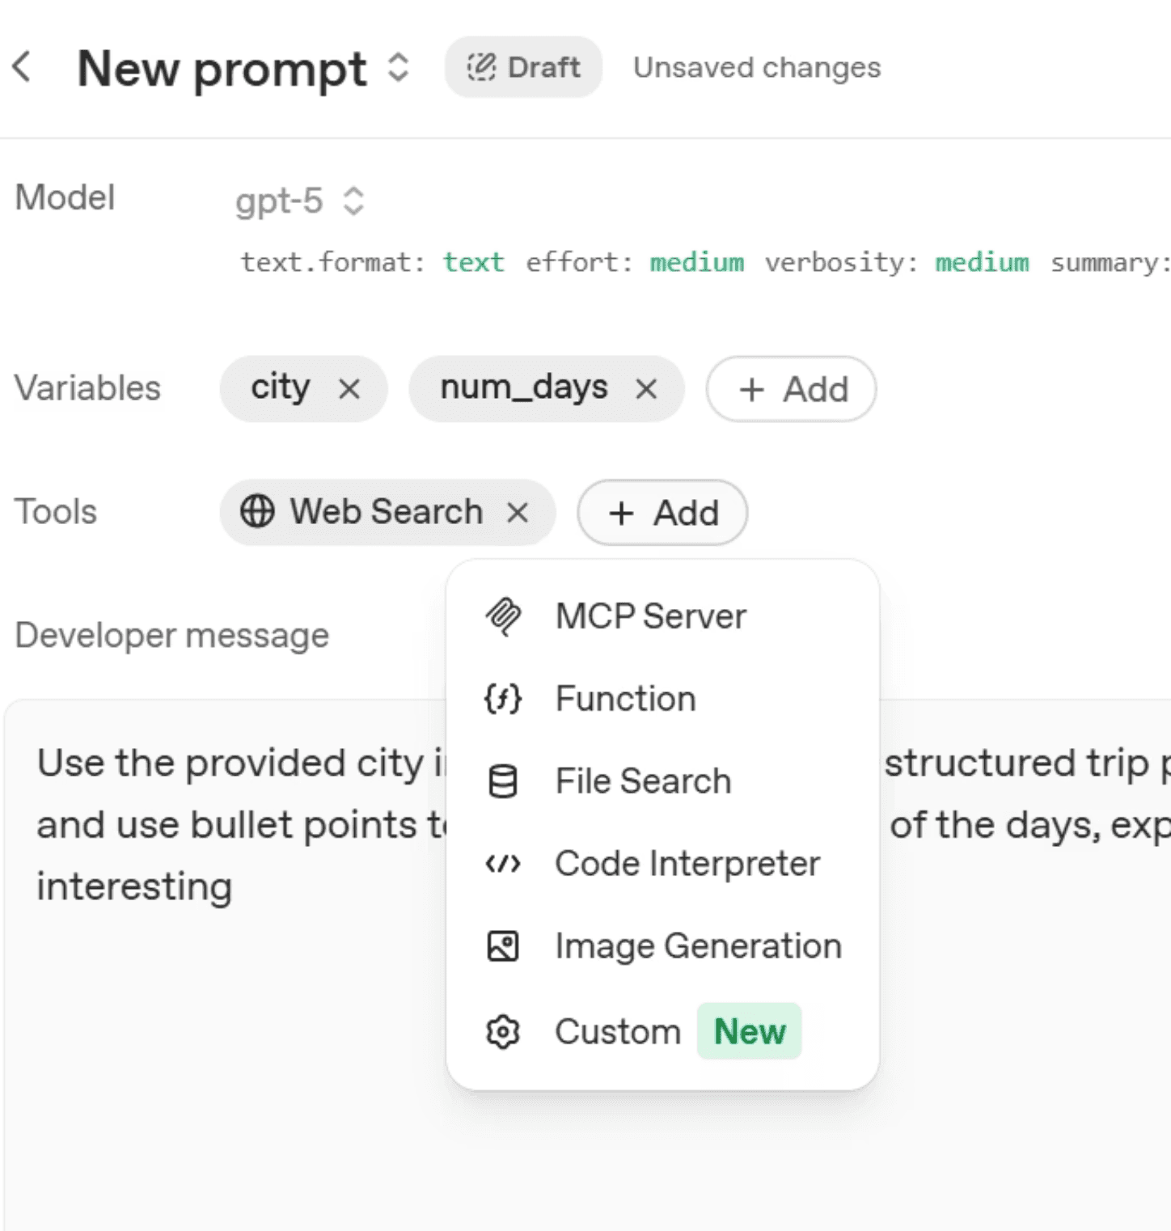The width and height of the screenshot is (1171, 1231).
Task: Click the Image Generation picture icon
Action: click(503, 946)
